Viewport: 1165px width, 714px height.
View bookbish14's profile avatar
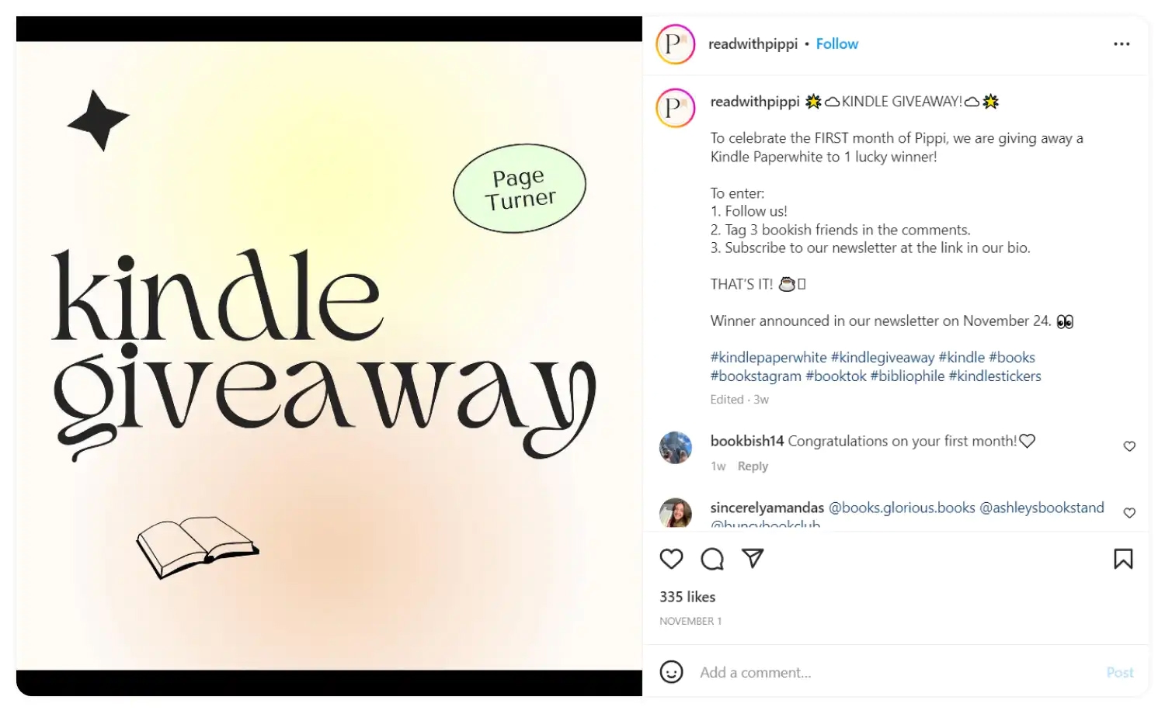(675, 448)
